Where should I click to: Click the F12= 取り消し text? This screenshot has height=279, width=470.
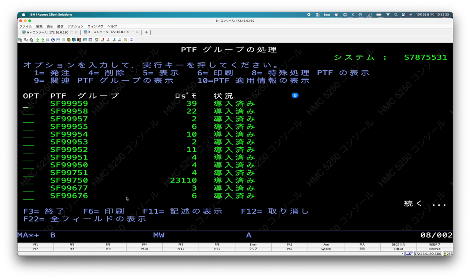(275, 211)
